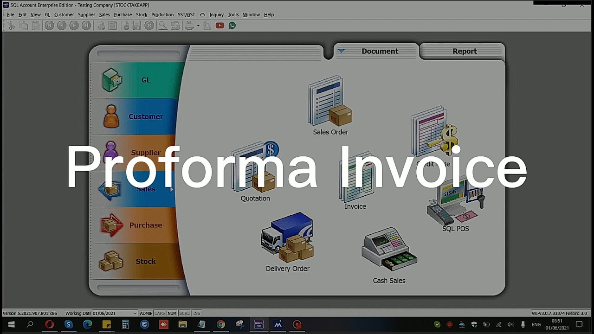Open the Inquiry menu
Image resolution: width=594 pixels, height=334 pixels.
(217, 15)
